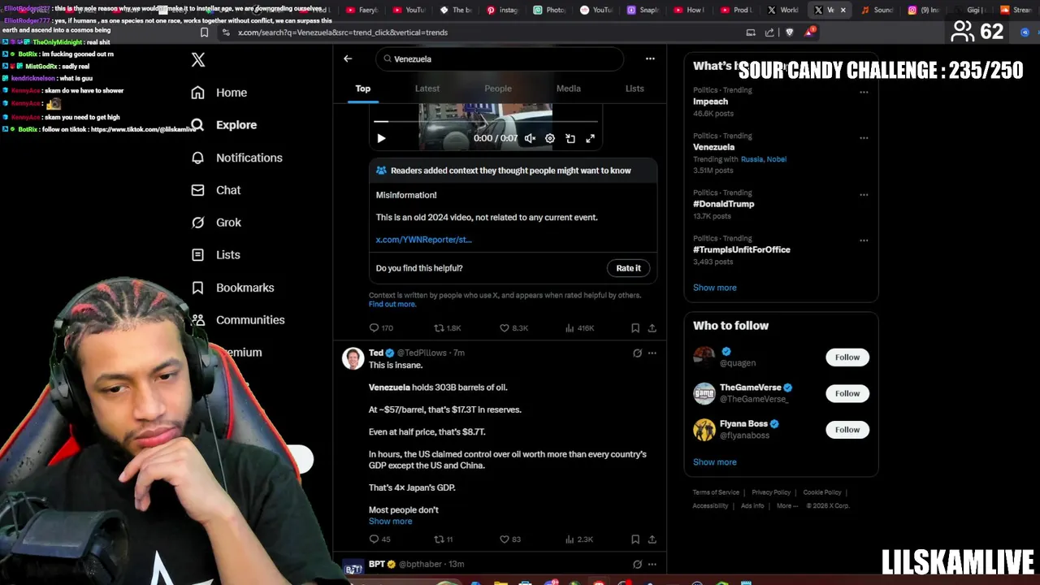Open the Privacy Policy footer link
Screen dimensions: 1040x585
click(771, 492)
